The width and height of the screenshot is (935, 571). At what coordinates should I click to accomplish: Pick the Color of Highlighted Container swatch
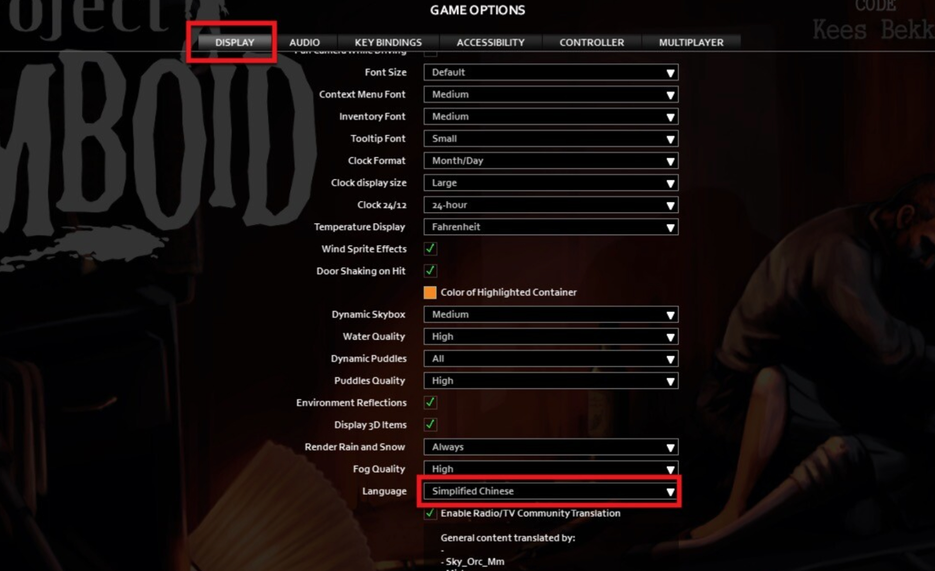(430, 292)
